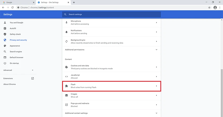Click the Cookies and site data icon
The image size is (223, 117).
[x=66, y=67]
